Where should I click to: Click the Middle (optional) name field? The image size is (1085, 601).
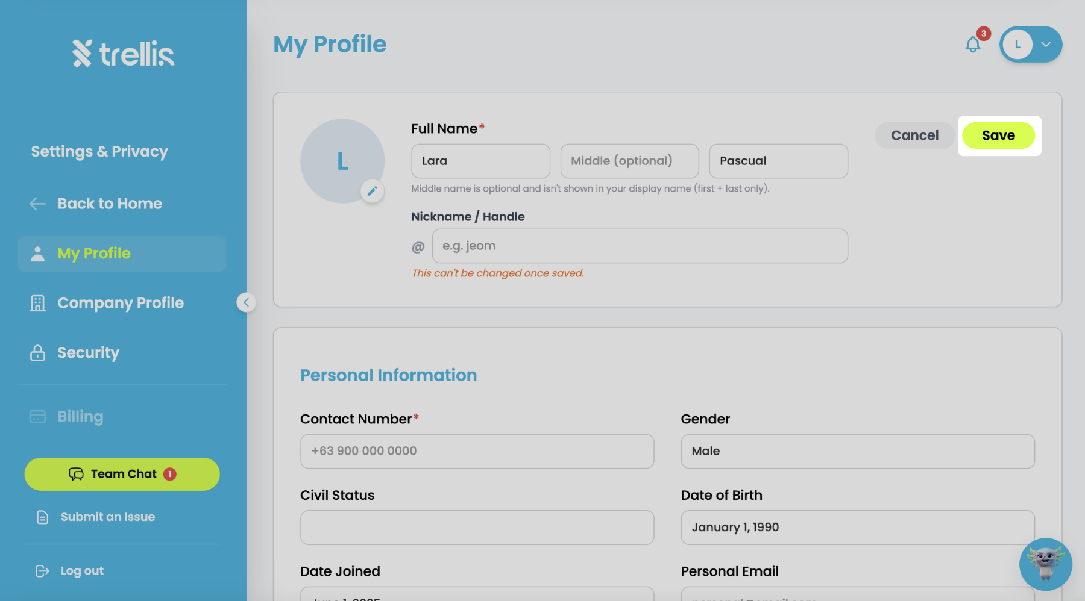pos(629,161)
